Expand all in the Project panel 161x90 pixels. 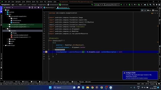(x=32, y=7)
